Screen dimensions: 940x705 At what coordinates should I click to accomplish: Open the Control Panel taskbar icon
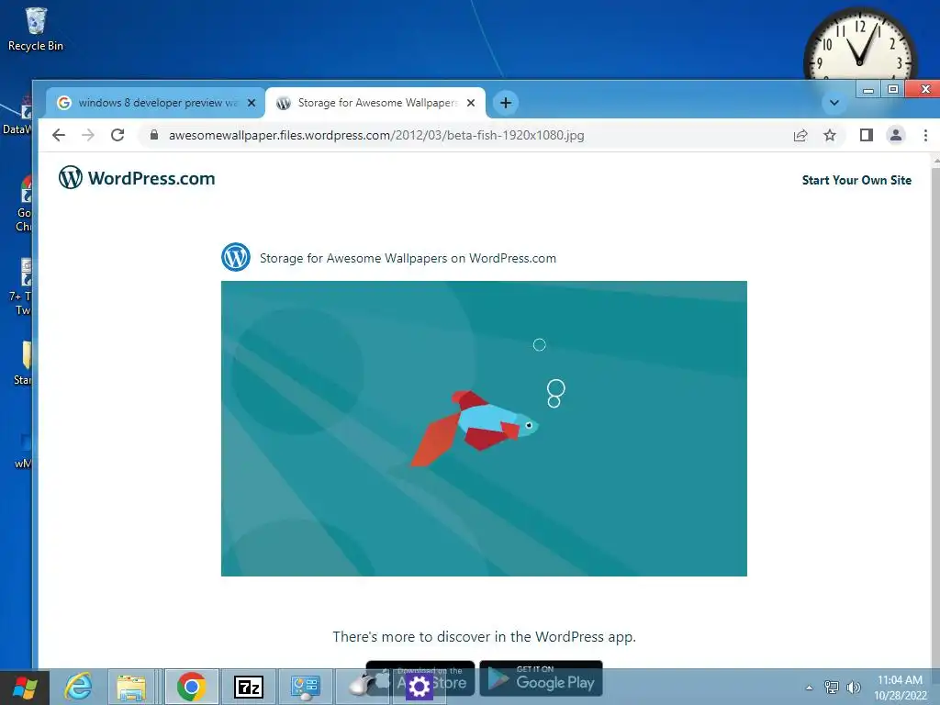click(x=306, y=687)
